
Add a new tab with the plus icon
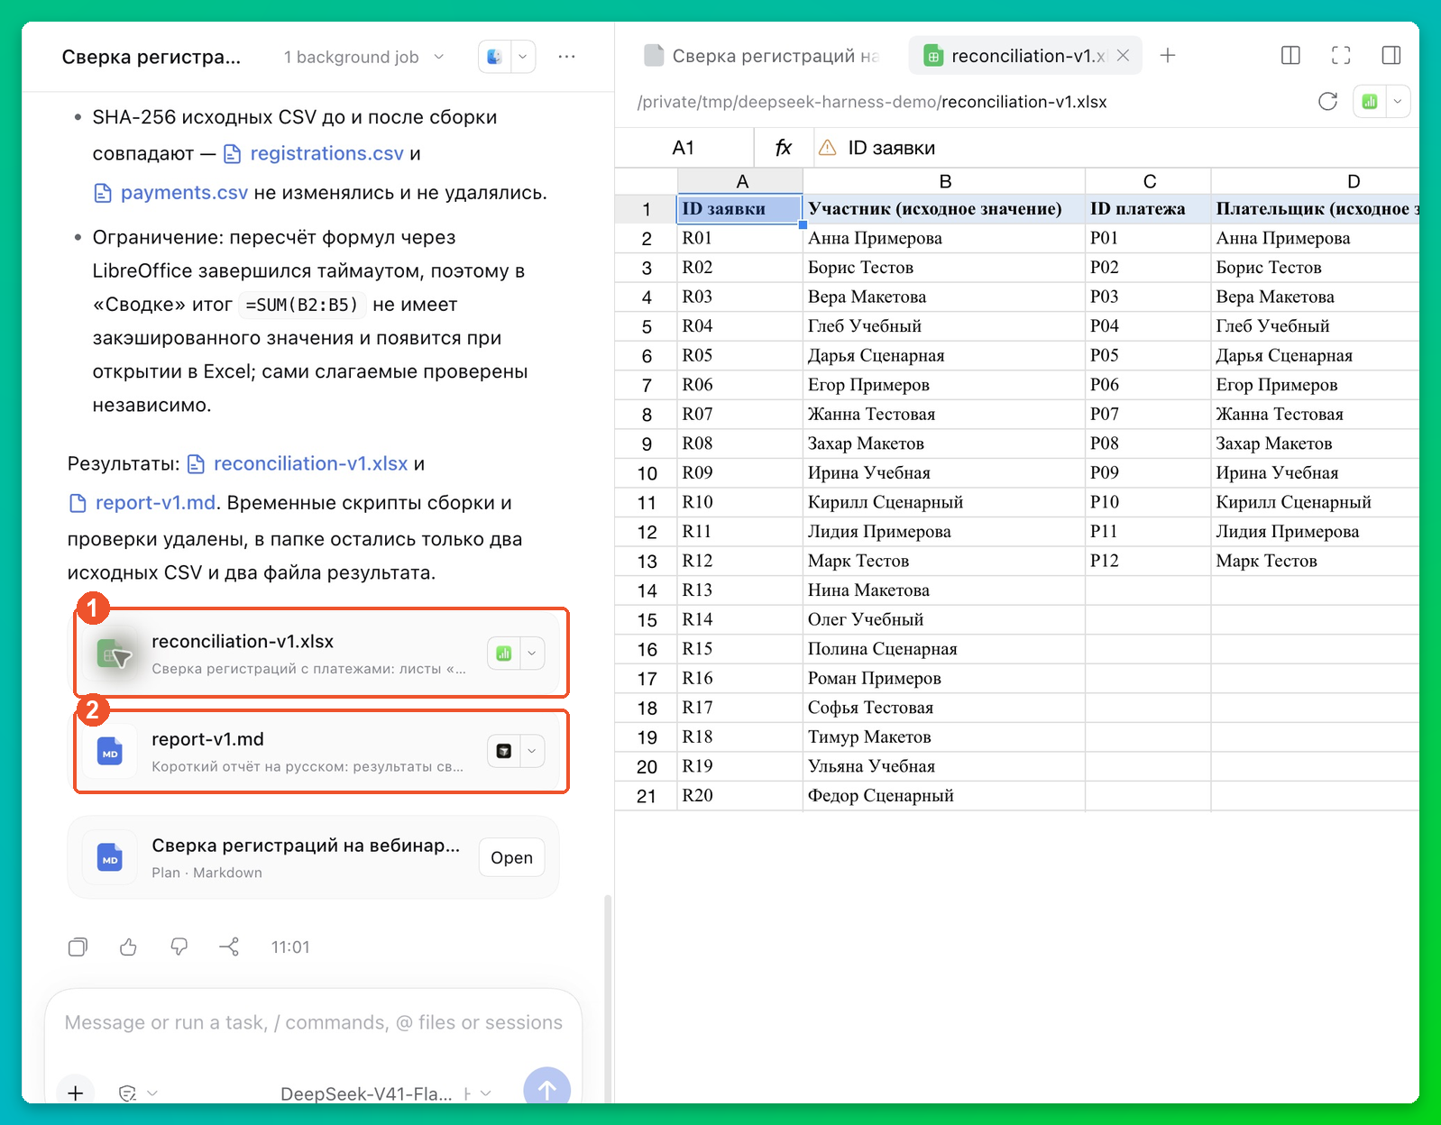coord(1168,55)
